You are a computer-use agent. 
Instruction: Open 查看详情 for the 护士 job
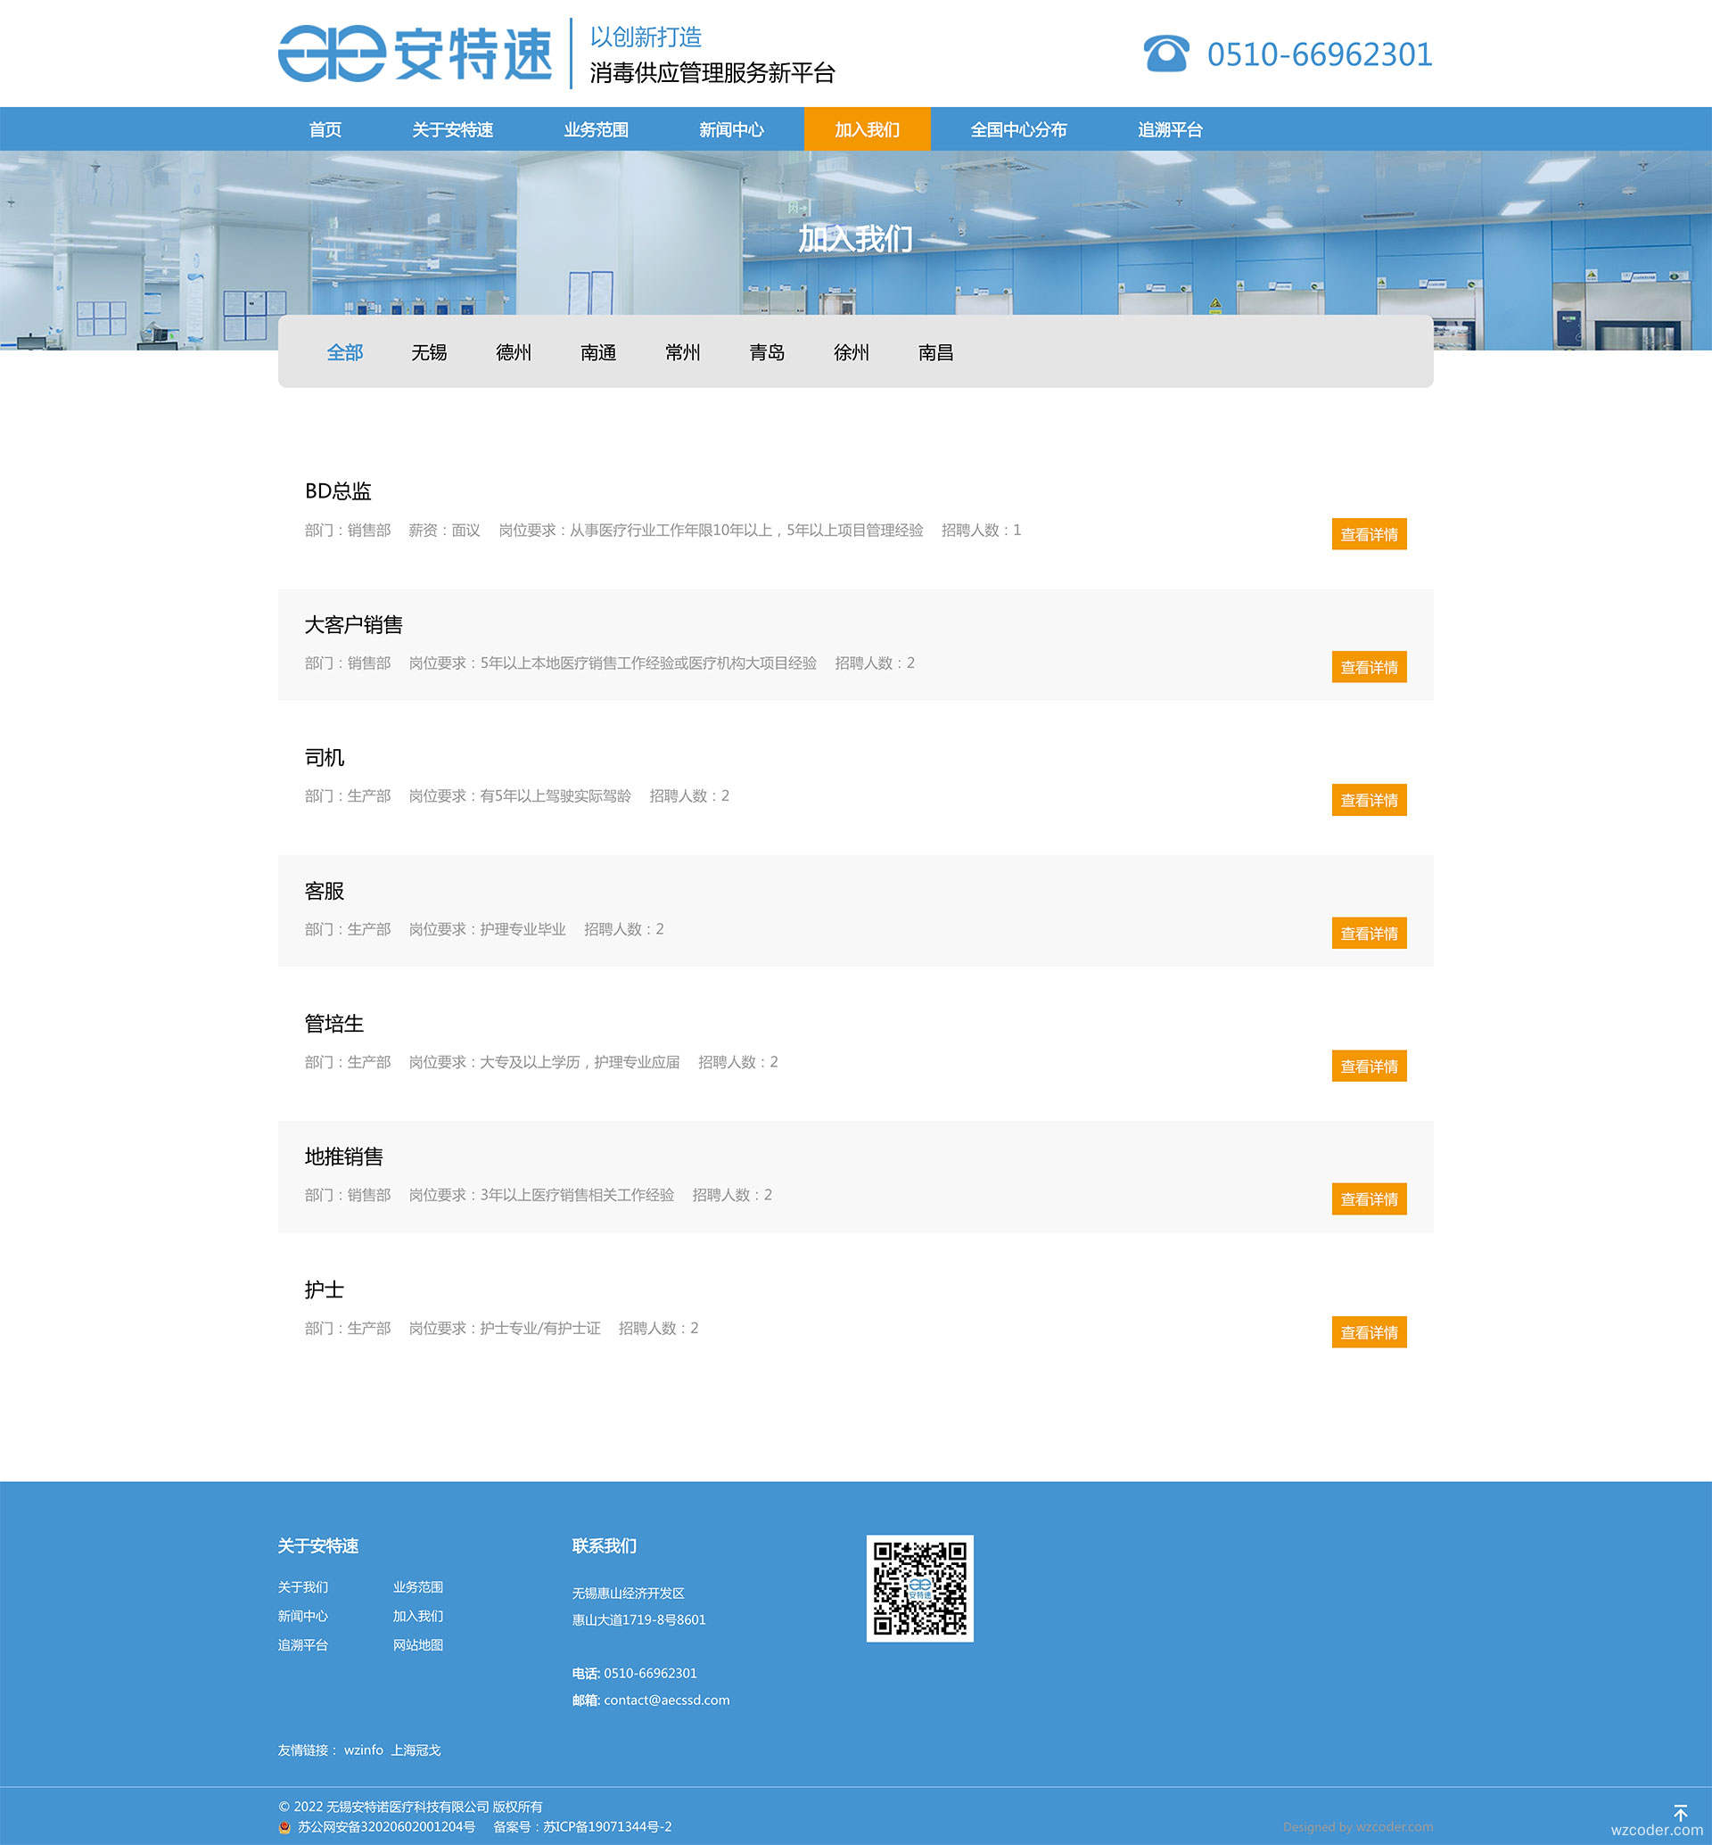(1369, 1331)
